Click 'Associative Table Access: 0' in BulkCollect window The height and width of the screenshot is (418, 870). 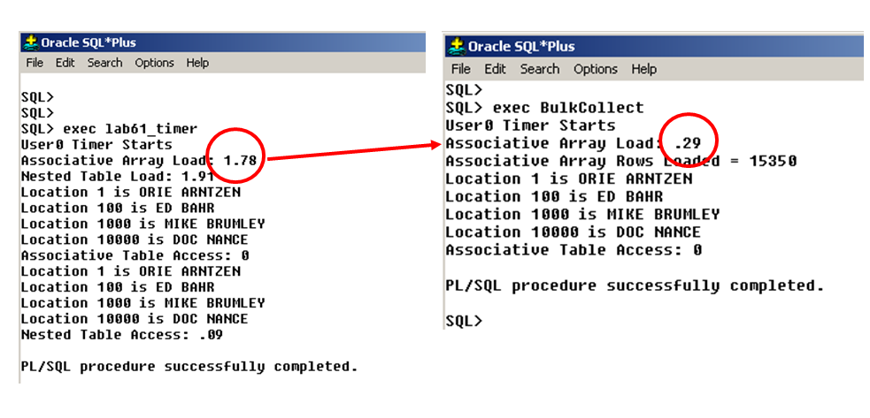[574, 249]
